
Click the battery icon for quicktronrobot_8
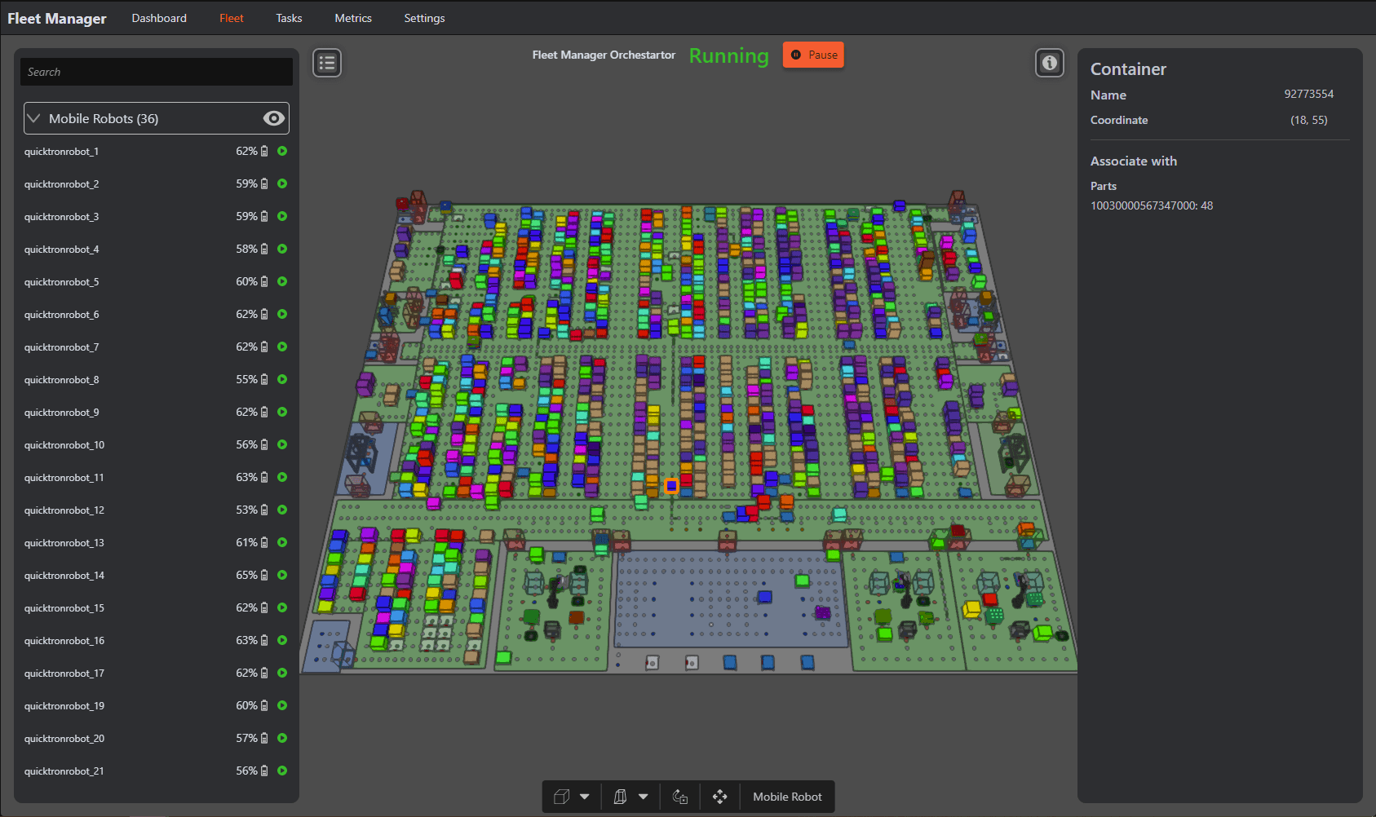[x=264, y=379]
